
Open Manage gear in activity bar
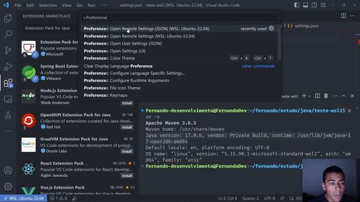click(8, 186)
